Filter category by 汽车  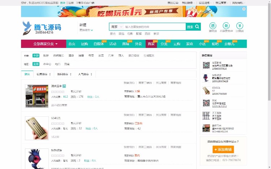tap(111, 55)
